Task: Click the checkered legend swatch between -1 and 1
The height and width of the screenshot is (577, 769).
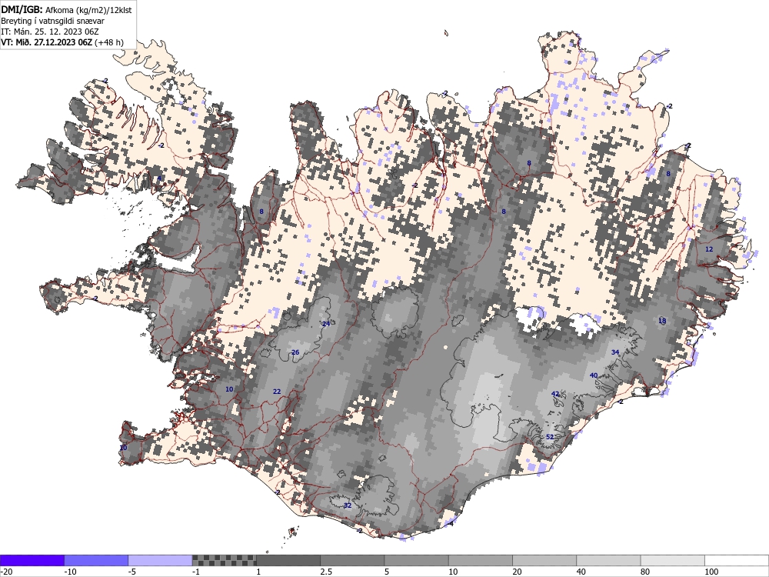Action: (224, 560)
